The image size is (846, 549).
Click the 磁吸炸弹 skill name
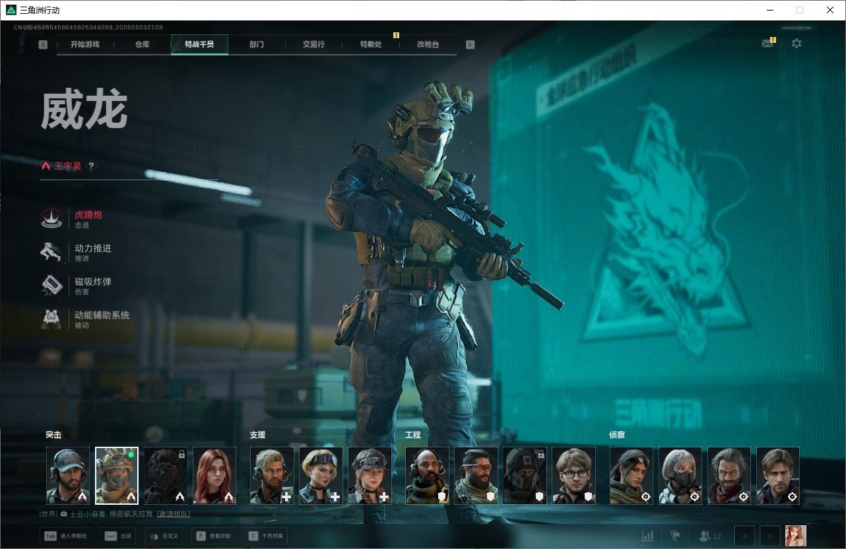[x=93, y=282]
